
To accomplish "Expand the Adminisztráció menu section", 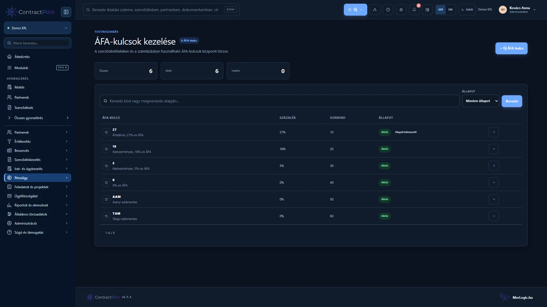I will pyautogui.click(x=38, y=223).
